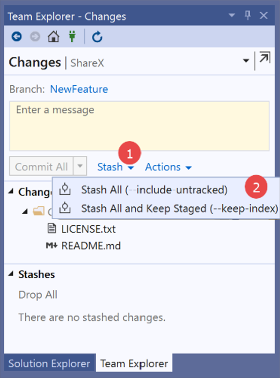Switch to Solution Explorer tab
280x378 pixels.
tap(49, 363)
